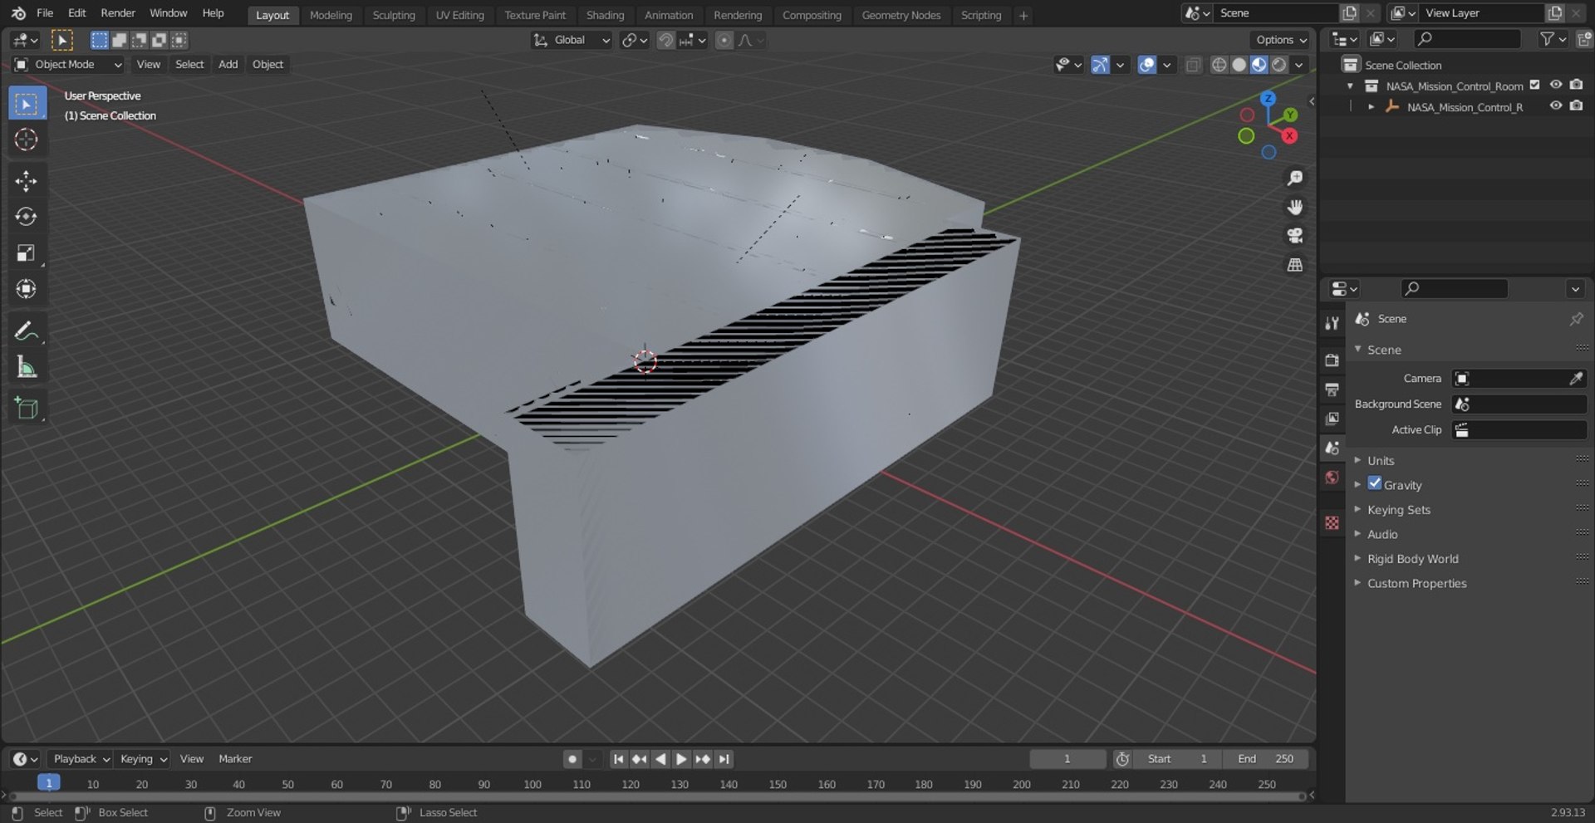Activate the Transform tool
Image resolution: width=1595 pixels, height=823 pixels.
point(27,289)
